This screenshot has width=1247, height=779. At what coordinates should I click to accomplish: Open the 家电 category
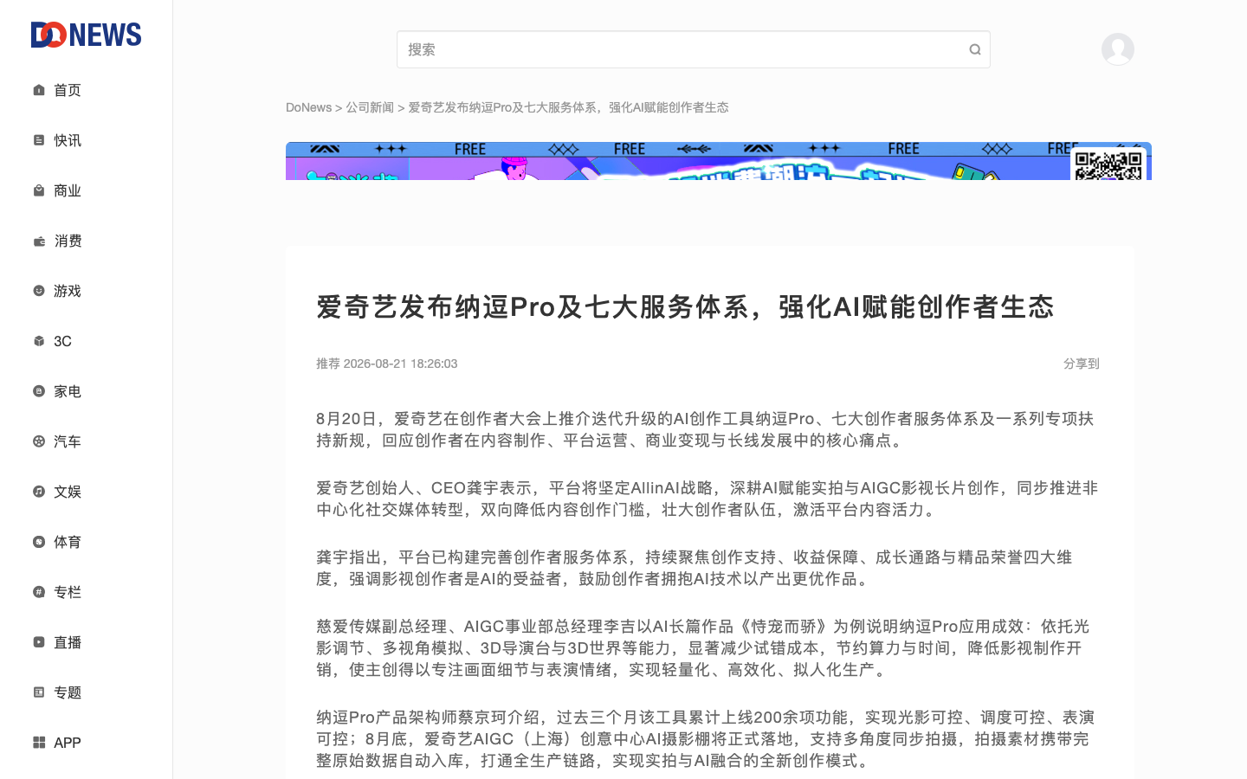pyautogui.click(x=68, y=391)
